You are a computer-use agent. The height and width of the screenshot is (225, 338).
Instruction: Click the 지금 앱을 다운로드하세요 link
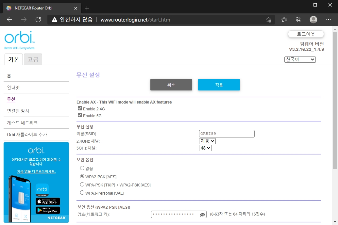tap(36, 171)
